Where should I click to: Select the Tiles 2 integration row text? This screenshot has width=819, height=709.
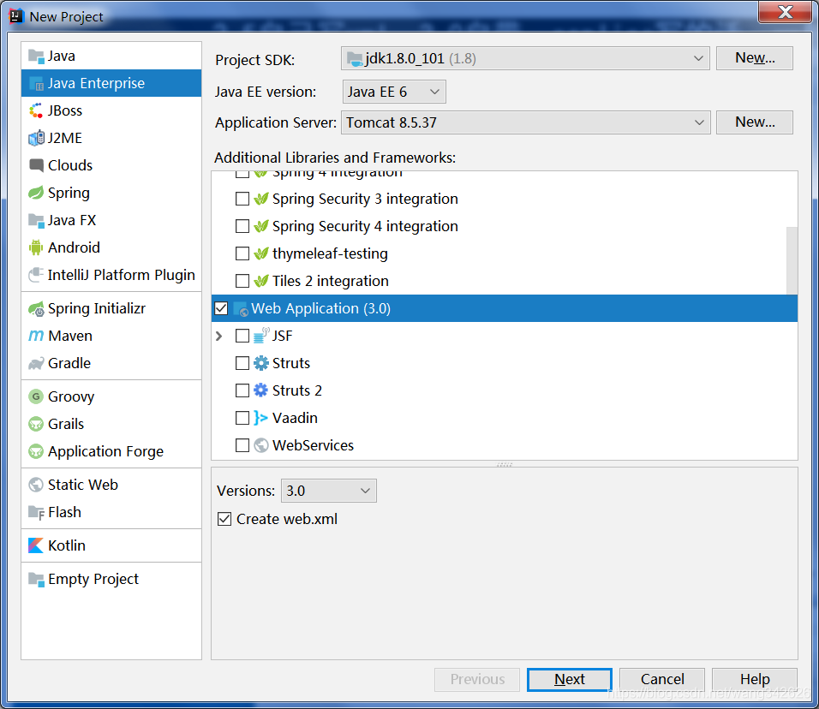331,281
